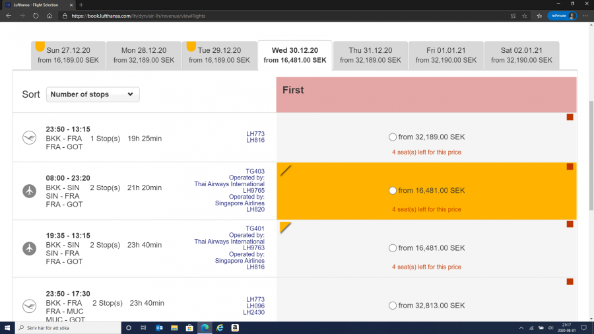Screen dimensions: 594x334
Task: Open LH816 link in the 23:50 - 13:15 row
Action: point(255,140)
